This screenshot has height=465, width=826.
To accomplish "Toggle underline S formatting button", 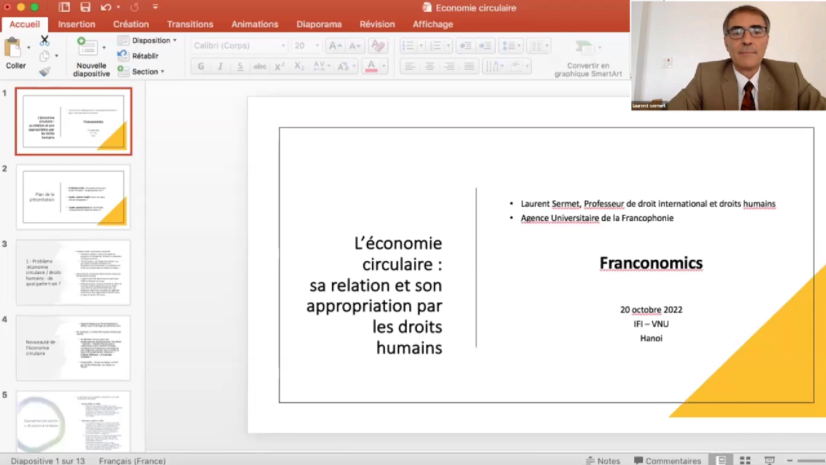I will (240, 66).
